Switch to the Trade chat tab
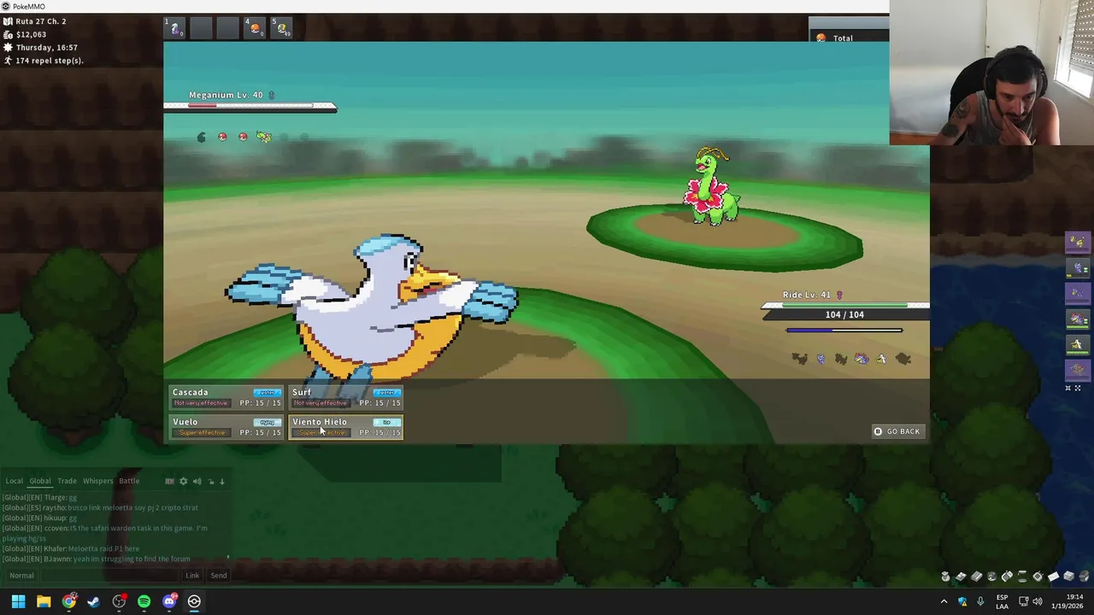This screenshot has width=1094, height=615. click(x=67, y=481)
